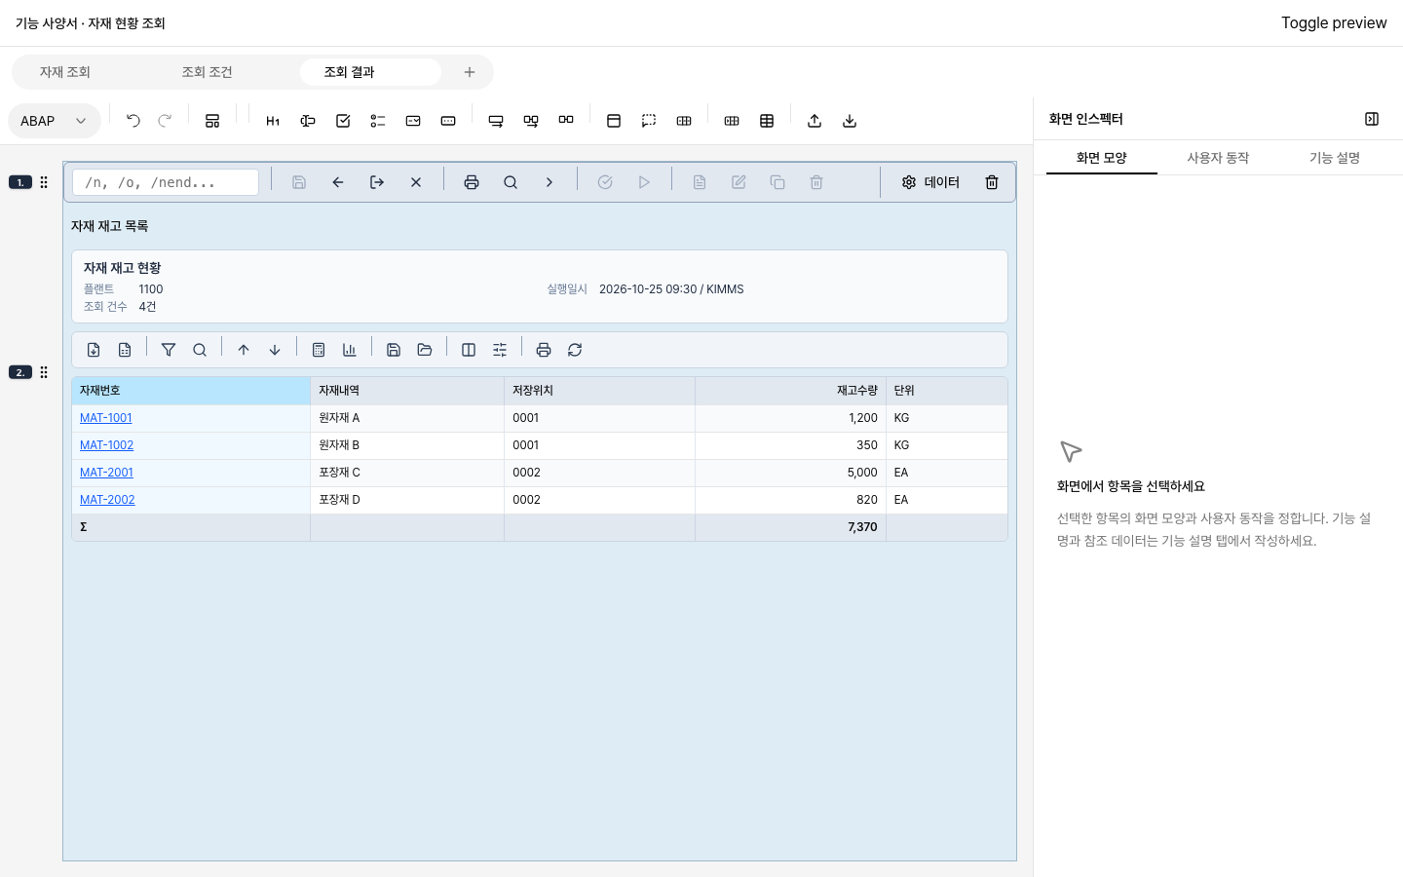Sort descending with the down arrow icon
The height and width of the screenshot is (877, 1403).
pos(275,350)
